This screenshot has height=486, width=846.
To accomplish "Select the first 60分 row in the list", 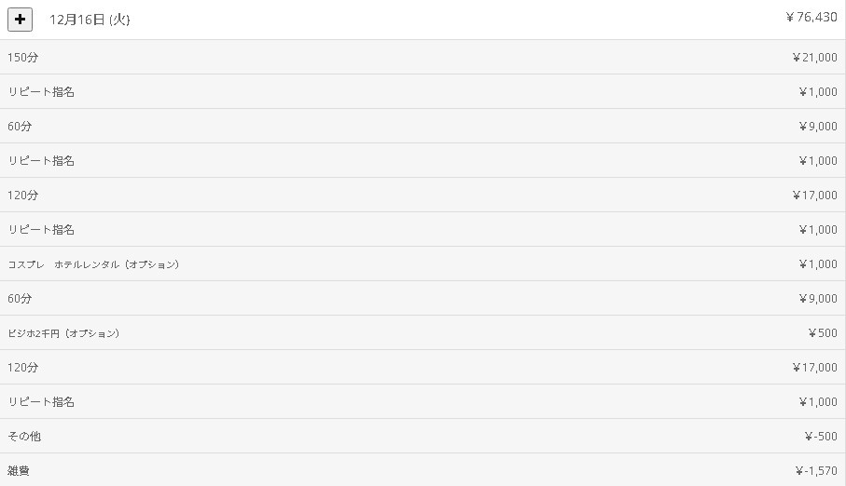I will [20, 127].
